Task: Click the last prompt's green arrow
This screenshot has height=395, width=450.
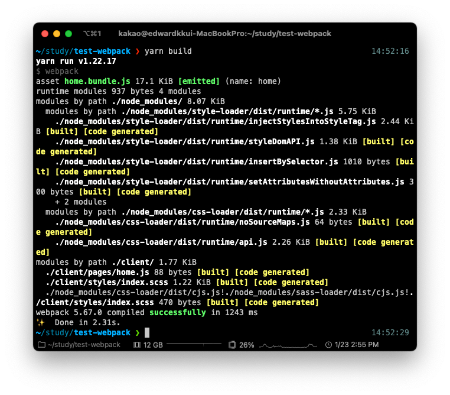Action: click(138, 333)
